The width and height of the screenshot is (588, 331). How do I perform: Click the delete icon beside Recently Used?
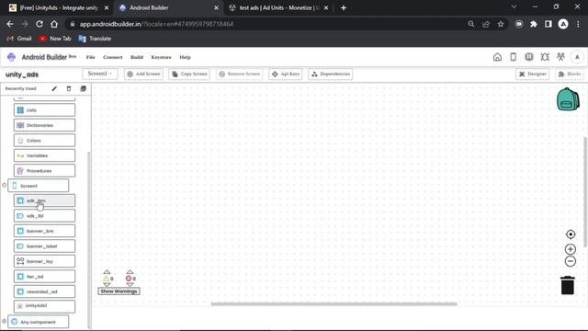coord(69,88)
